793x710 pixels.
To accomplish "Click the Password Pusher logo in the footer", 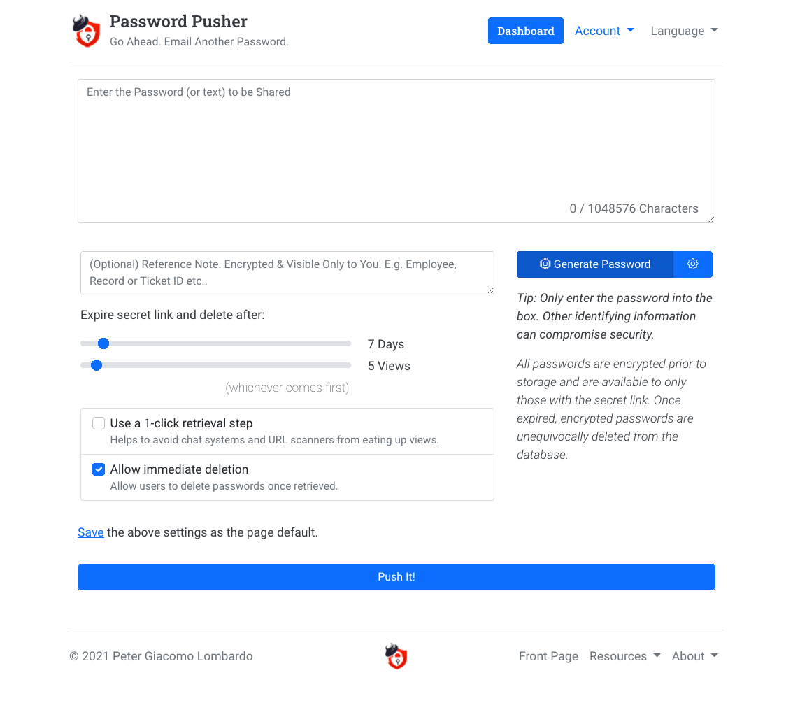I will [x=396, y=656].
